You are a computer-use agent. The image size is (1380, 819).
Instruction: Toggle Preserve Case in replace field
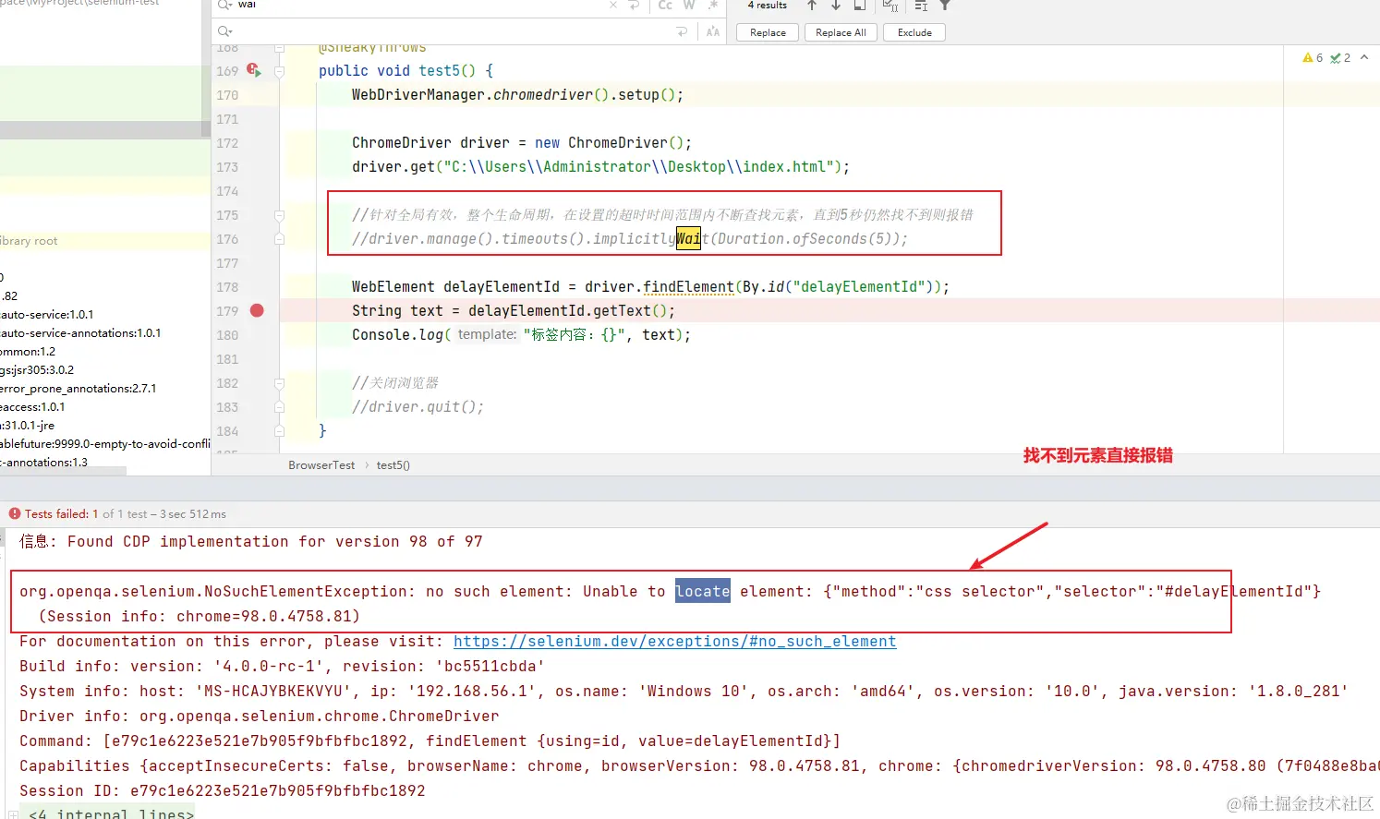713,32
